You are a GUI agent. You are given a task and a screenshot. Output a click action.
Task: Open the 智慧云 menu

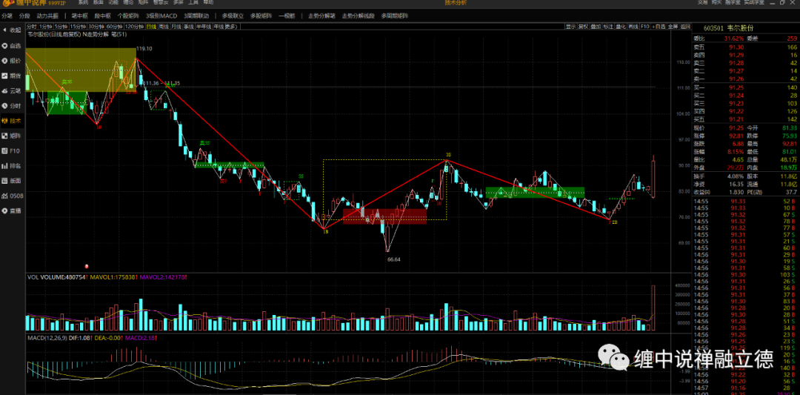click(x=160, y=2)
